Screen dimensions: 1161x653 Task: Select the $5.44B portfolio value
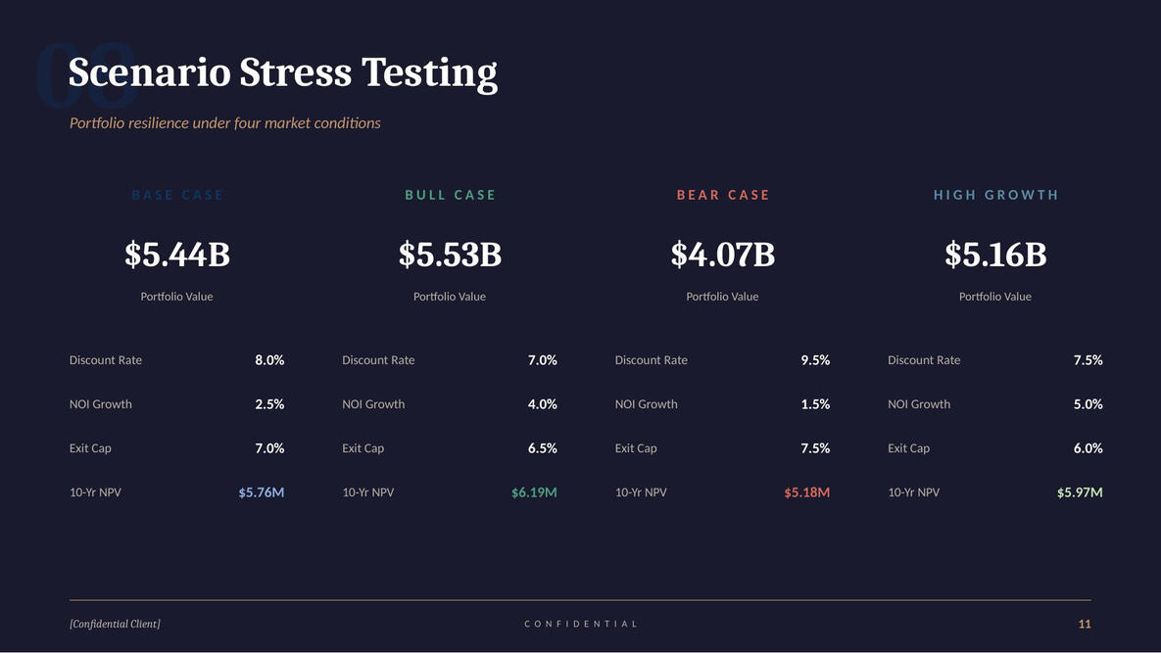click(x=177, y=255)
